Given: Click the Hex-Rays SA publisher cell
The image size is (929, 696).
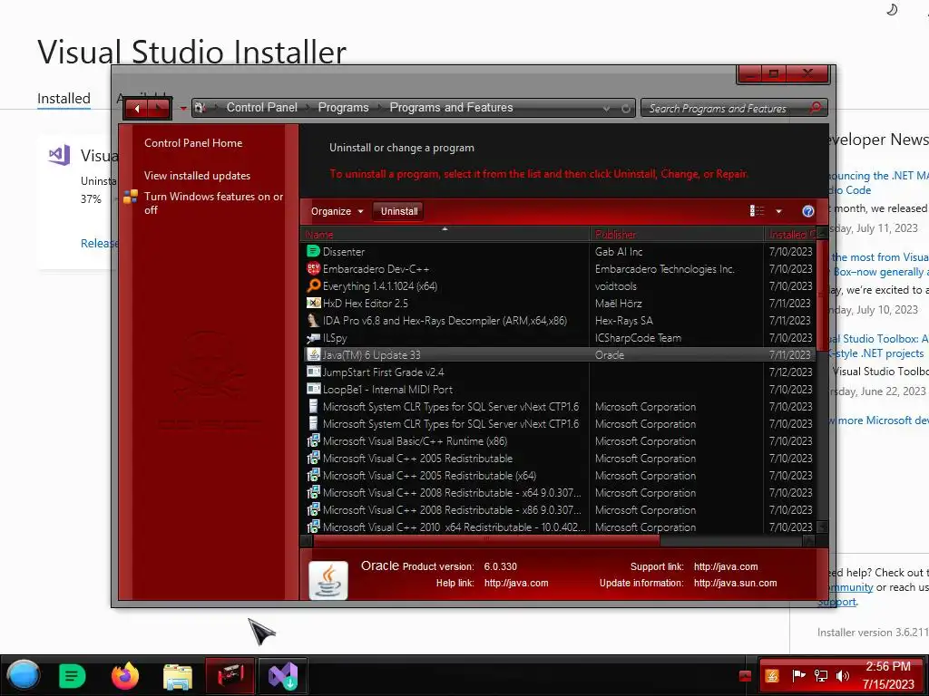Looking at the screenshot, I should (x=624, y=320).
